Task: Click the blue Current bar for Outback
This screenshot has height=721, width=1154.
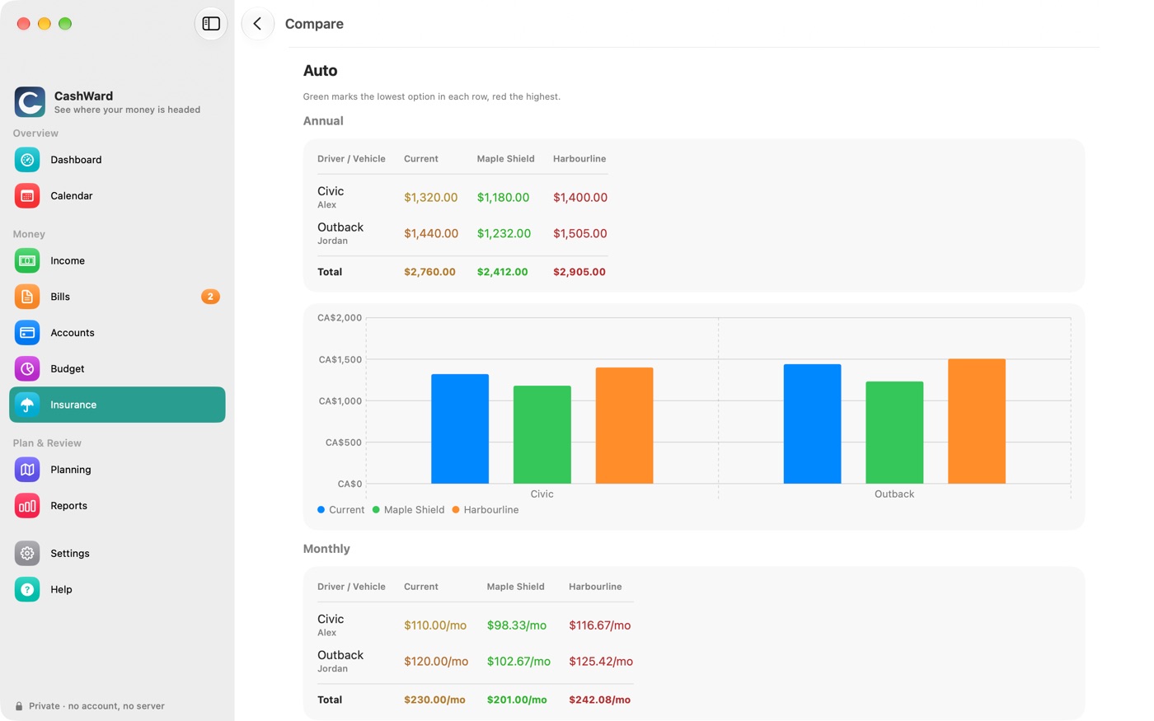Action: pyautogui.click(x=812, y=424)
